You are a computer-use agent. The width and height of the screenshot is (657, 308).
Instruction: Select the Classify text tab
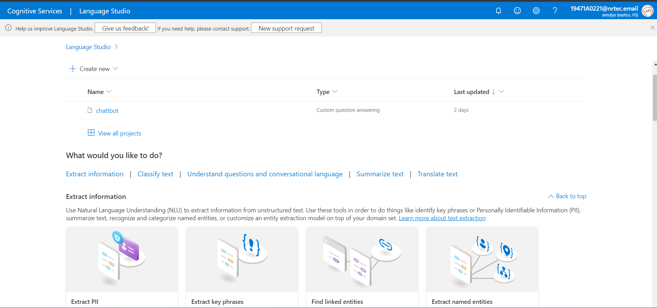tap(155, 174)
